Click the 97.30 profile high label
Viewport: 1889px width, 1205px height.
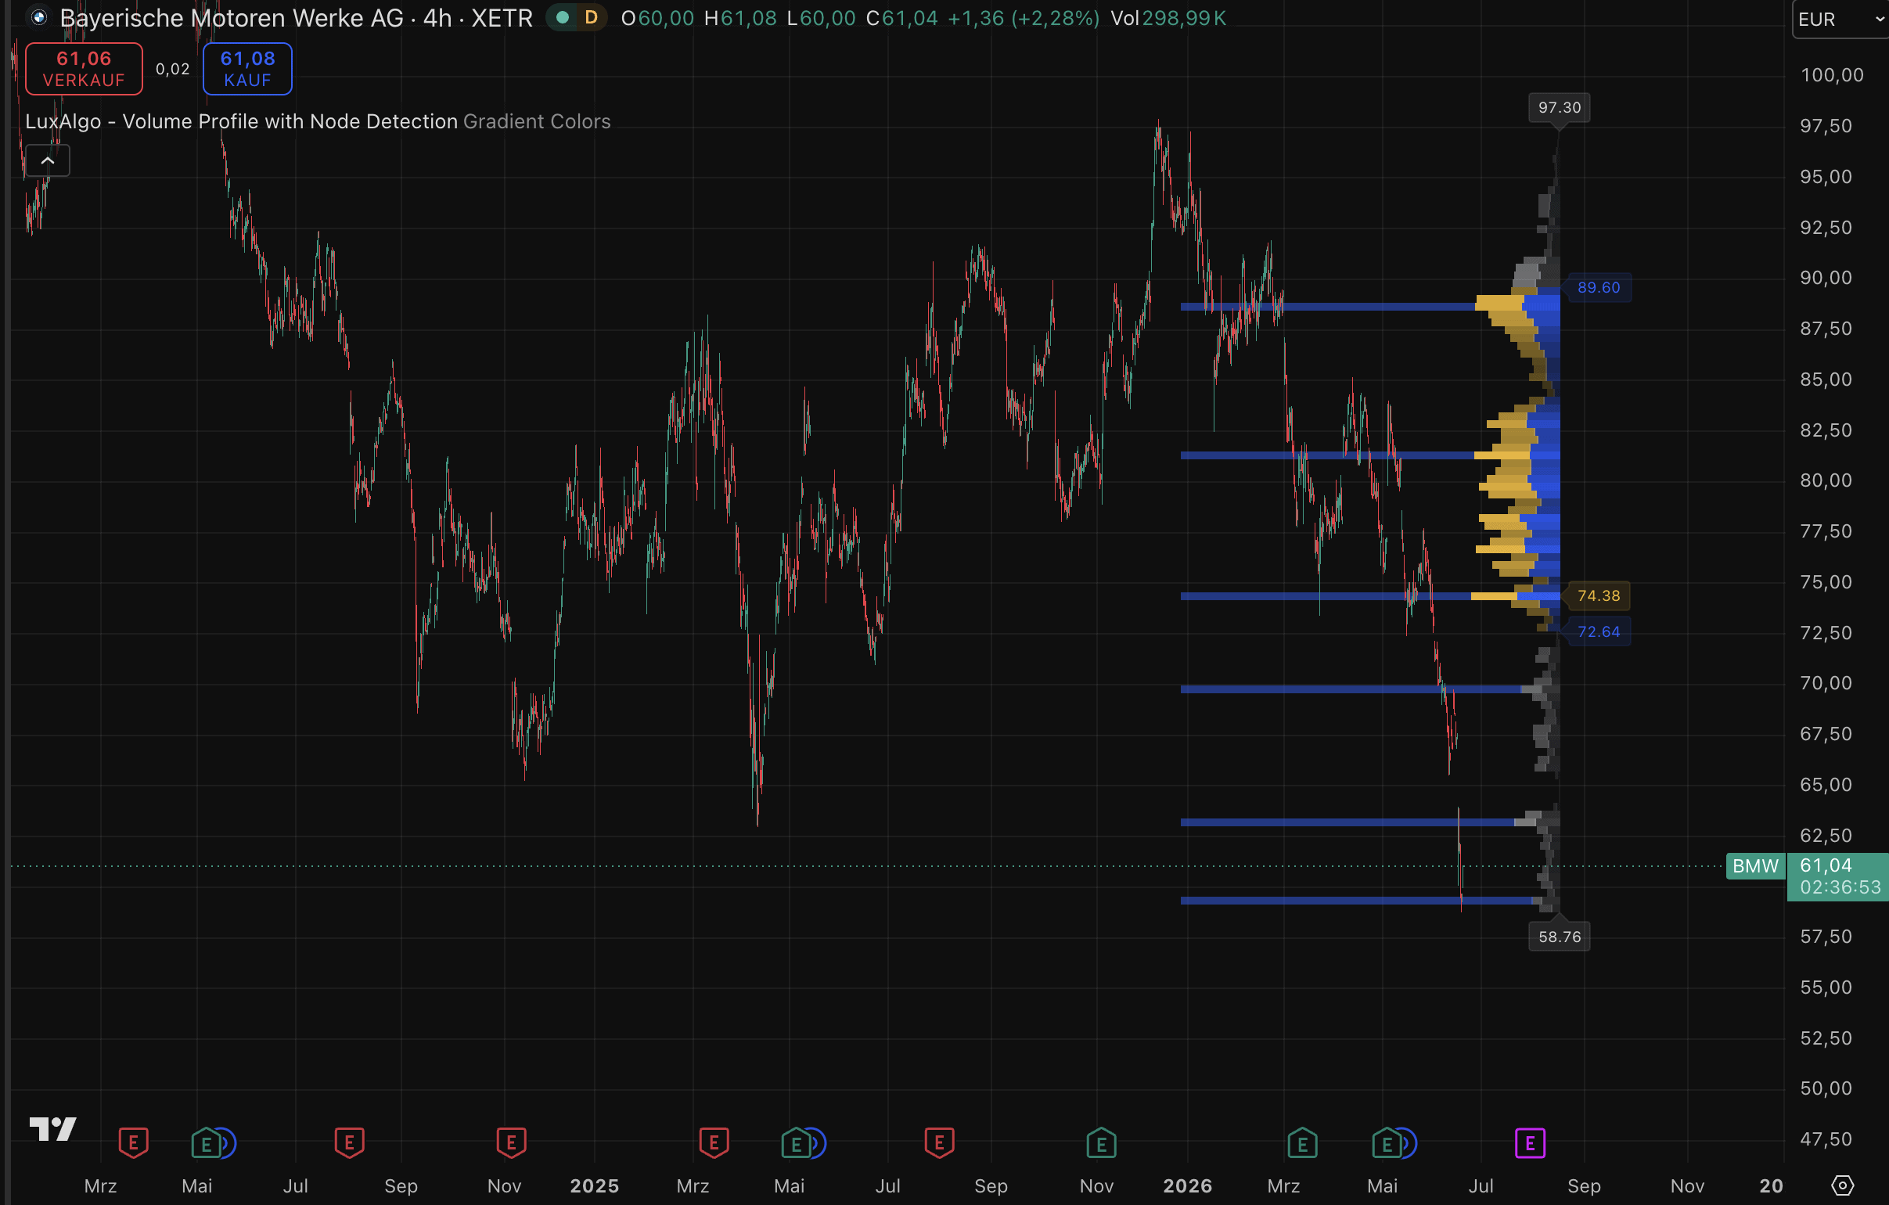tap(1560, 107)
